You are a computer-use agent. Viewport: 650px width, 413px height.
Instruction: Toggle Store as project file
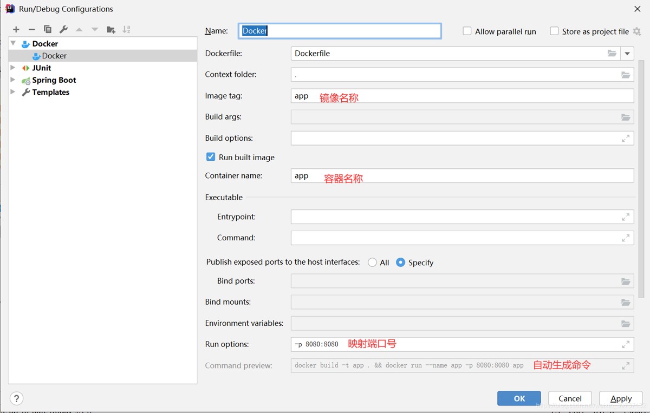[x=554, y=31]
